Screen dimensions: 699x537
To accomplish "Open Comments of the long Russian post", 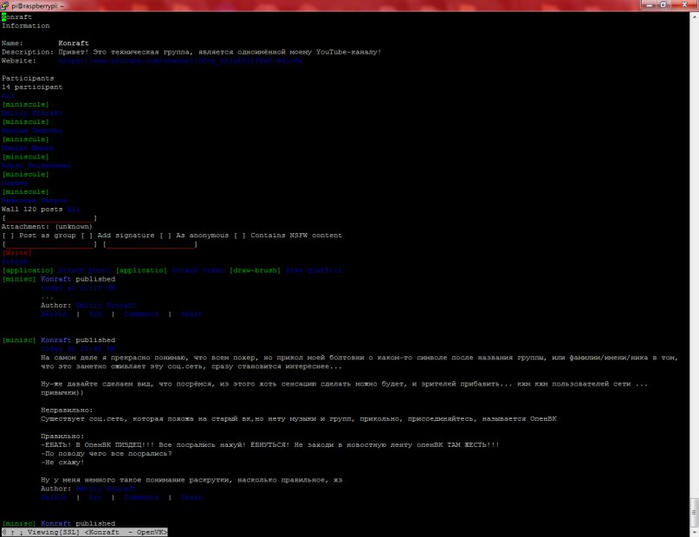I will [141, 497].
